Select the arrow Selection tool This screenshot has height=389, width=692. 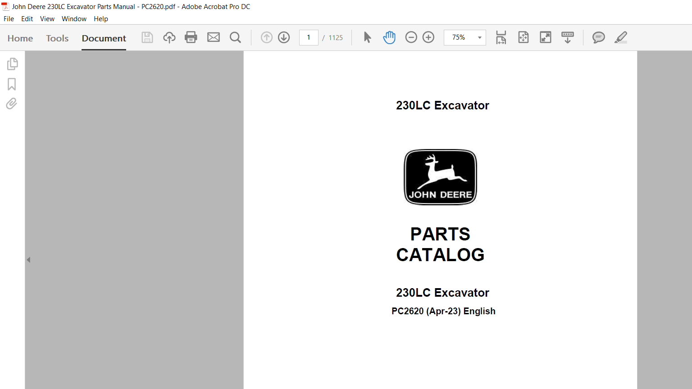(368, 37)
